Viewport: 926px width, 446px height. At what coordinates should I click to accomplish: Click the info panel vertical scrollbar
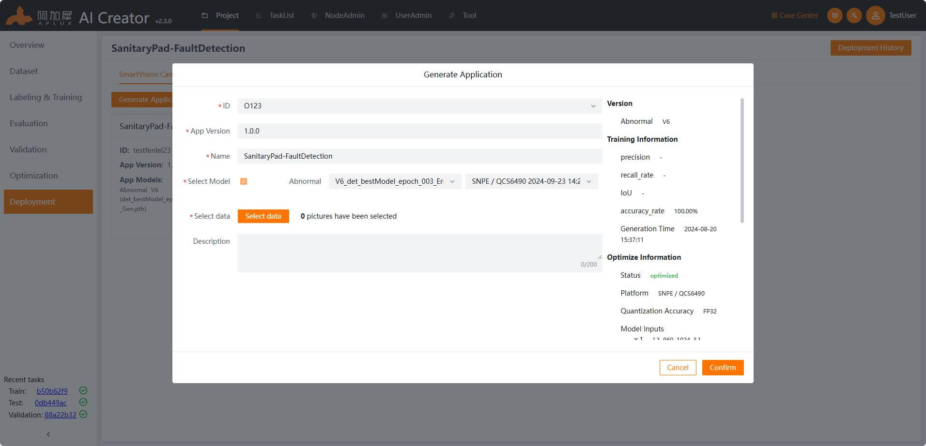tap(742, 161)
